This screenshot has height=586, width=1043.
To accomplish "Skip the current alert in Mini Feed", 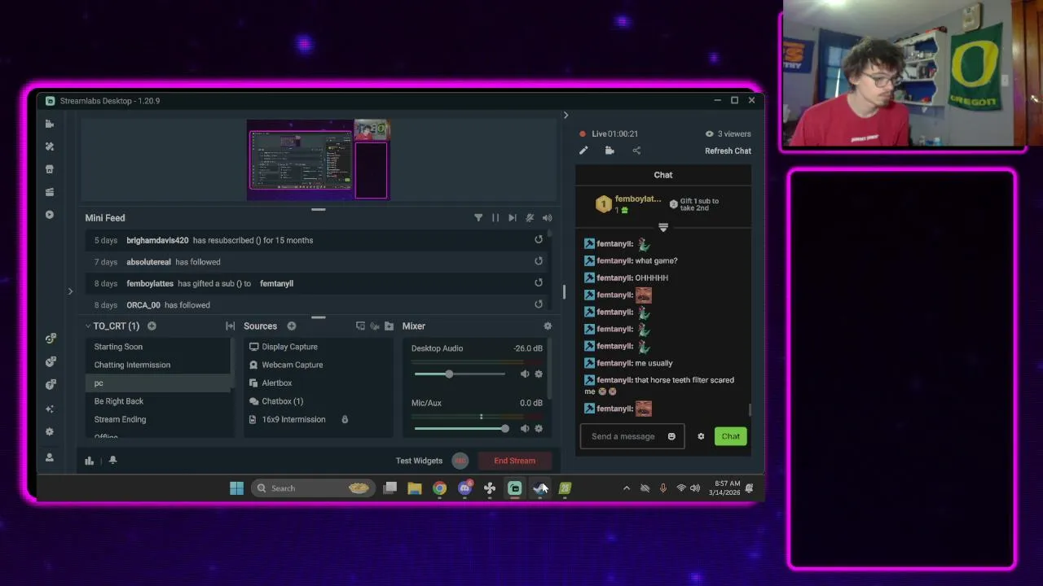I will point(512,218).
